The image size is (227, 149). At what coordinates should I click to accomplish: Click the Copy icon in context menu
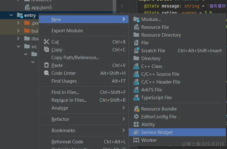[46, 50]
